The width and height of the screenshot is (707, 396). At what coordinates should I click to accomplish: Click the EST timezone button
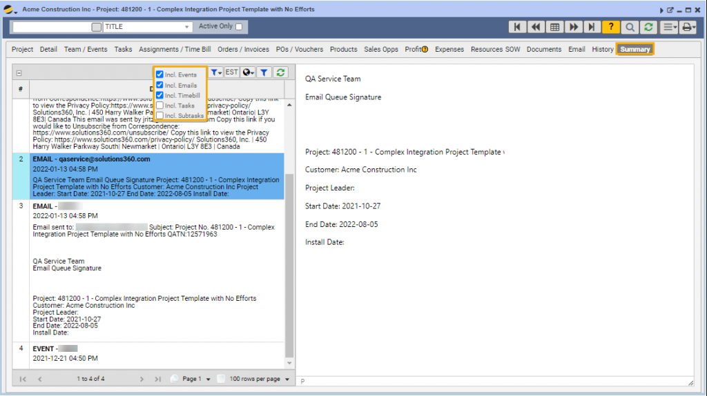[231, 72]
